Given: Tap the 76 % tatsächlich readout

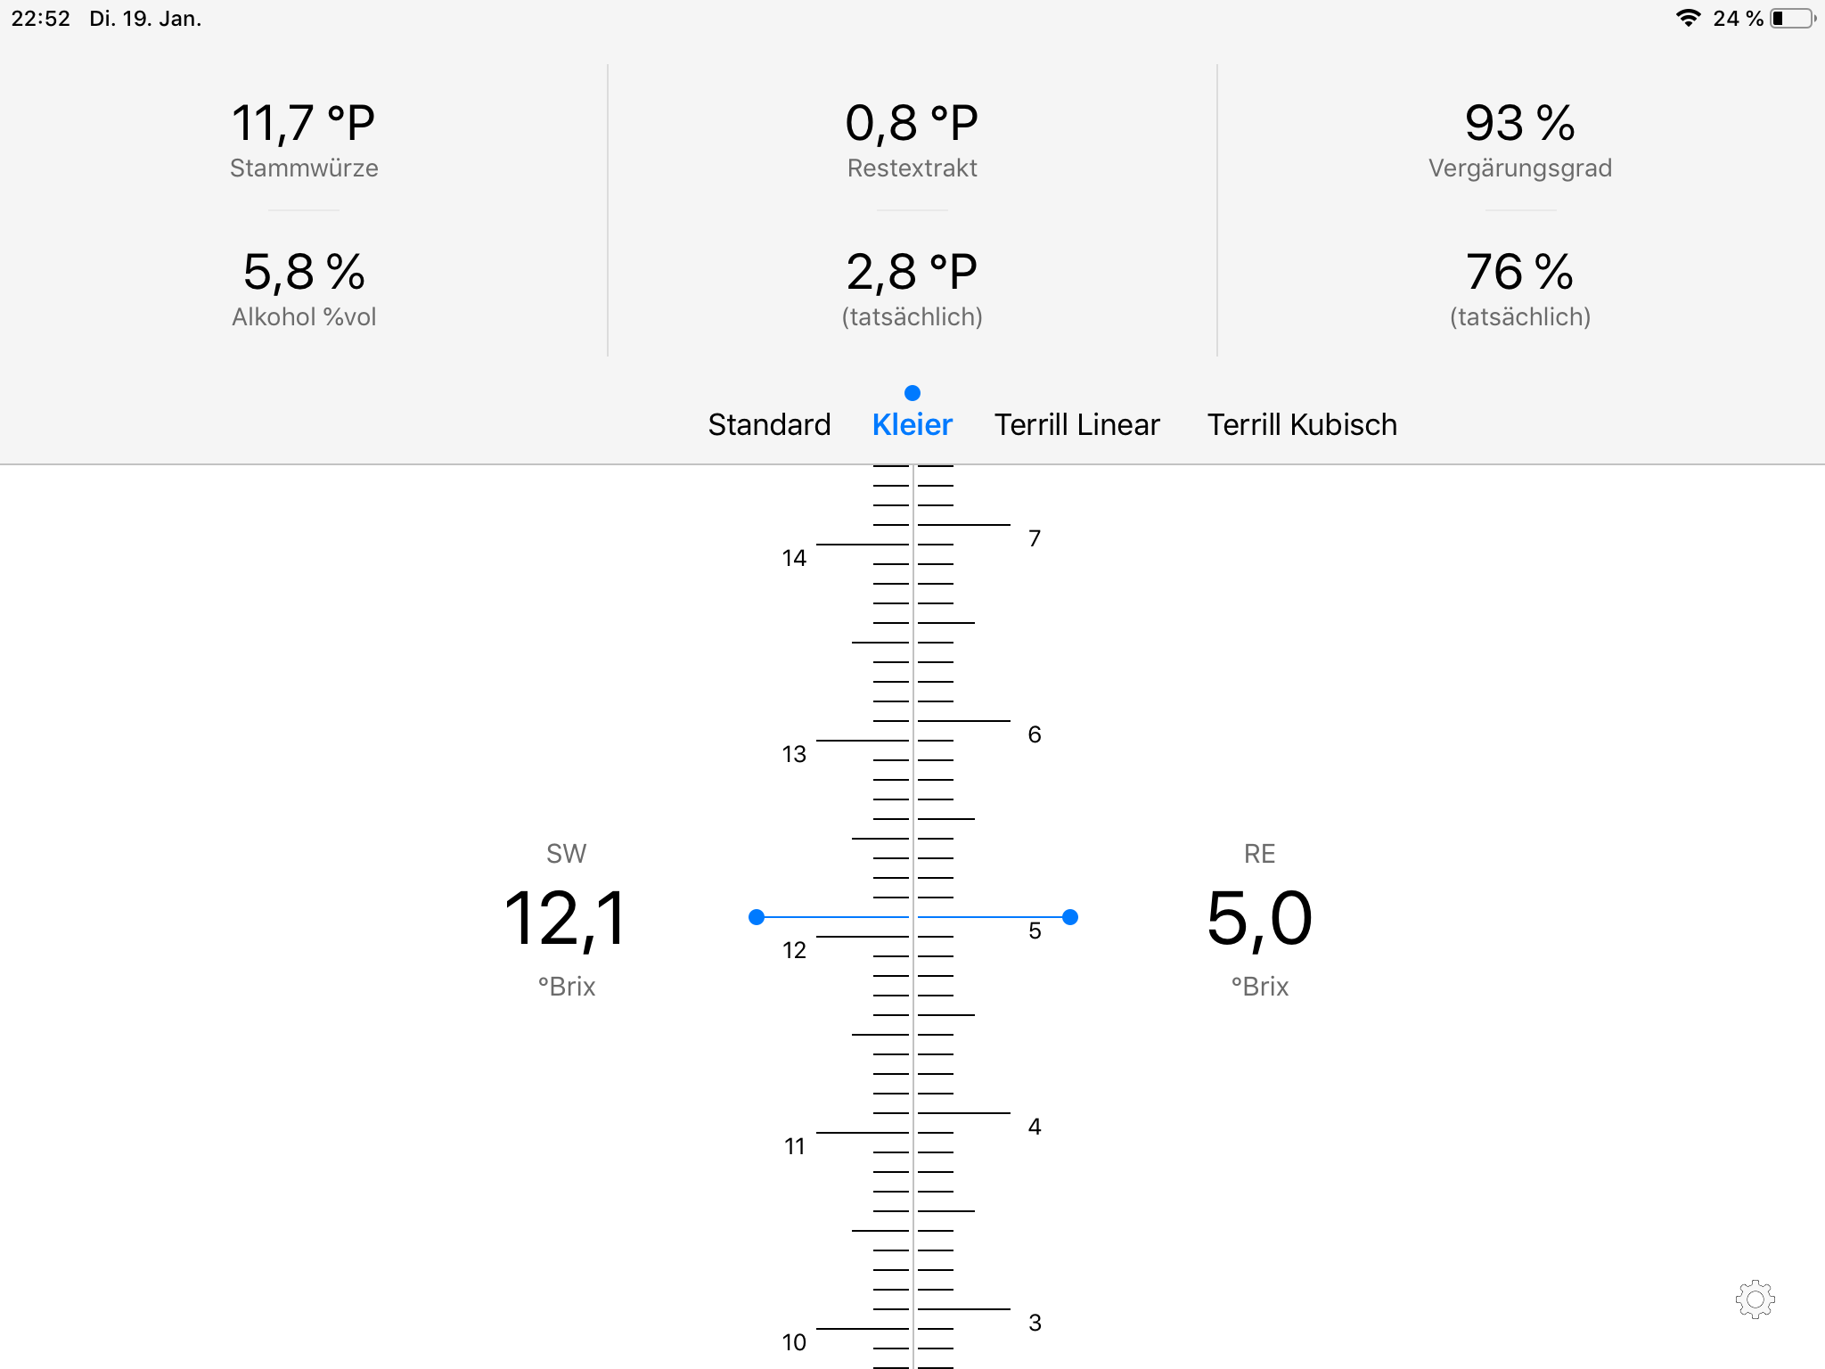Looking at the screenshot, I should [x=1519, y=272].
